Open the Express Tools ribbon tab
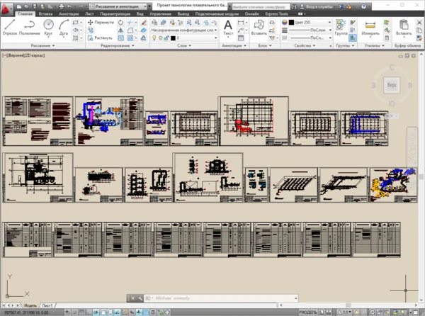425x316 pixels. [276, 14]
